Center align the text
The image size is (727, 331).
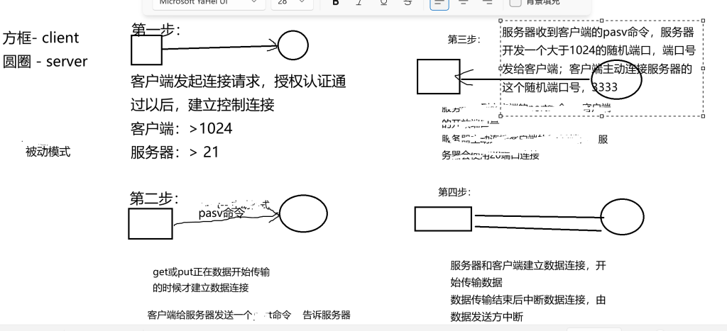click(x=463, y=3)
